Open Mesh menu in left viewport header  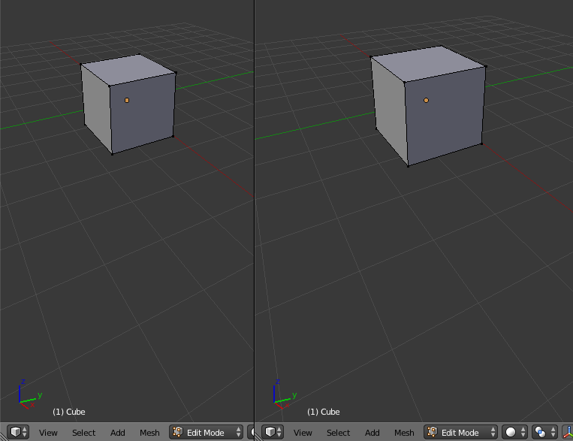(x=149, y=433)
